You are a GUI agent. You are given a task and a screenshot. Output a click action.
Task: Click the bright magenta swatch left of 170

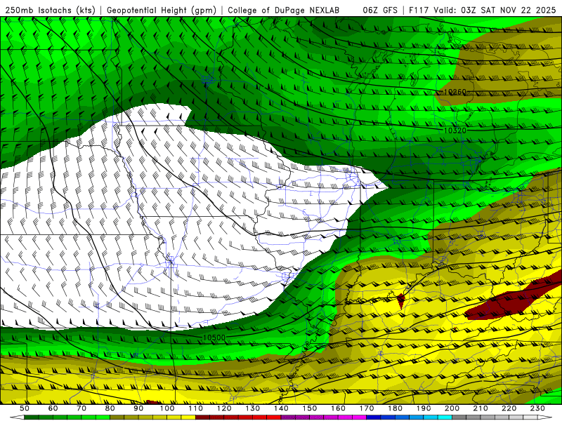359,417
